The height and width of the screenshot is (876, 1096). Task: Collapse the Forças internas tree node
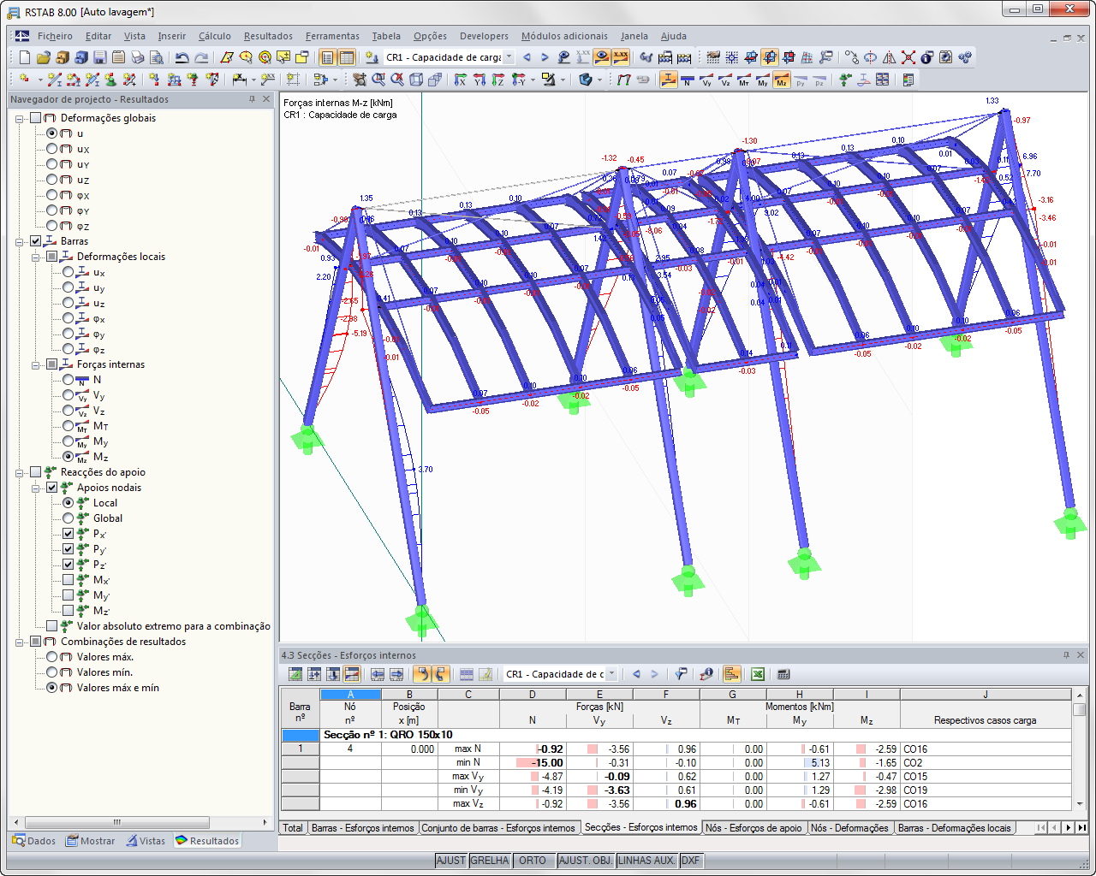[x=36, y=364]
